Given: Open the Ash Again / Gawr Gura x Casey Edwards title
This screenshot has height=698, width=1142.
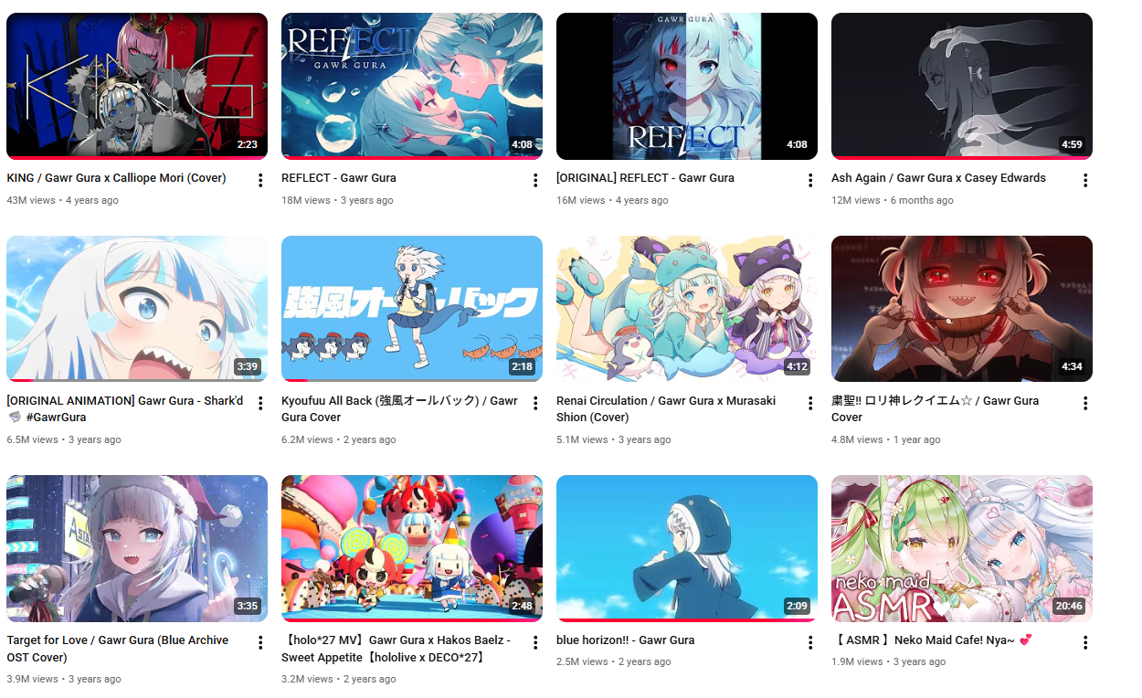Looking at the screenshot, I should [x=938, y=178].
